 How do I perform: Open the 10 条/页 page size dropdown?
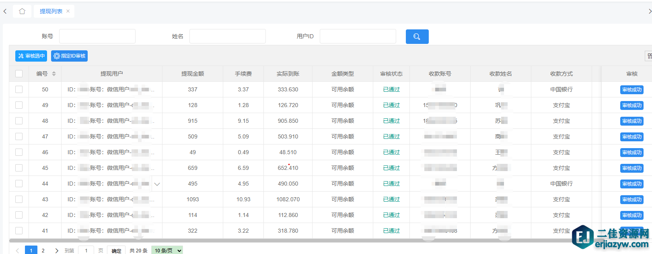coord(167,250)
